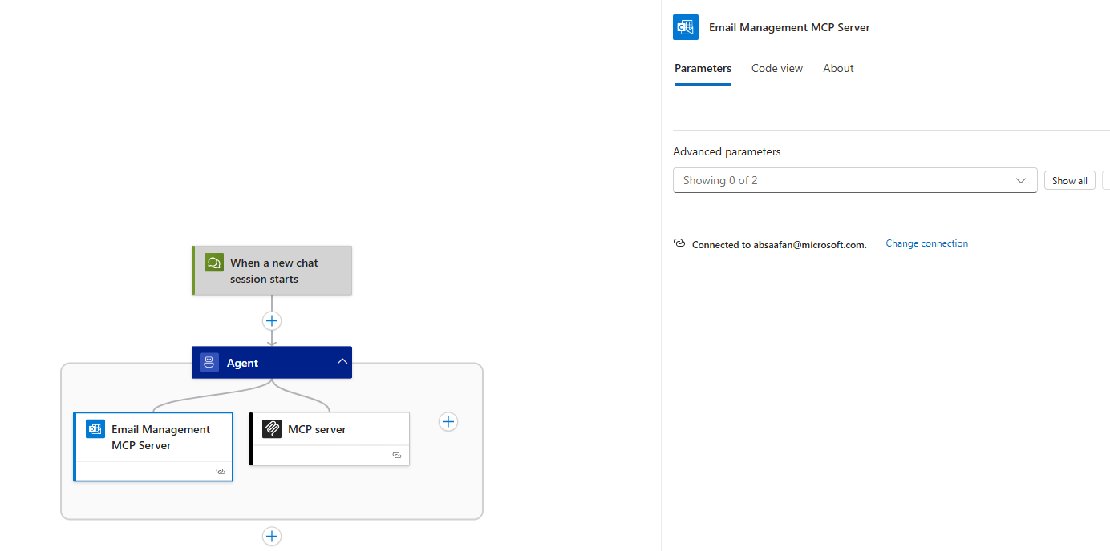The image size is (1110, 551).
Task: Open the connection icon on Email Management card
Action: (220, 471)
